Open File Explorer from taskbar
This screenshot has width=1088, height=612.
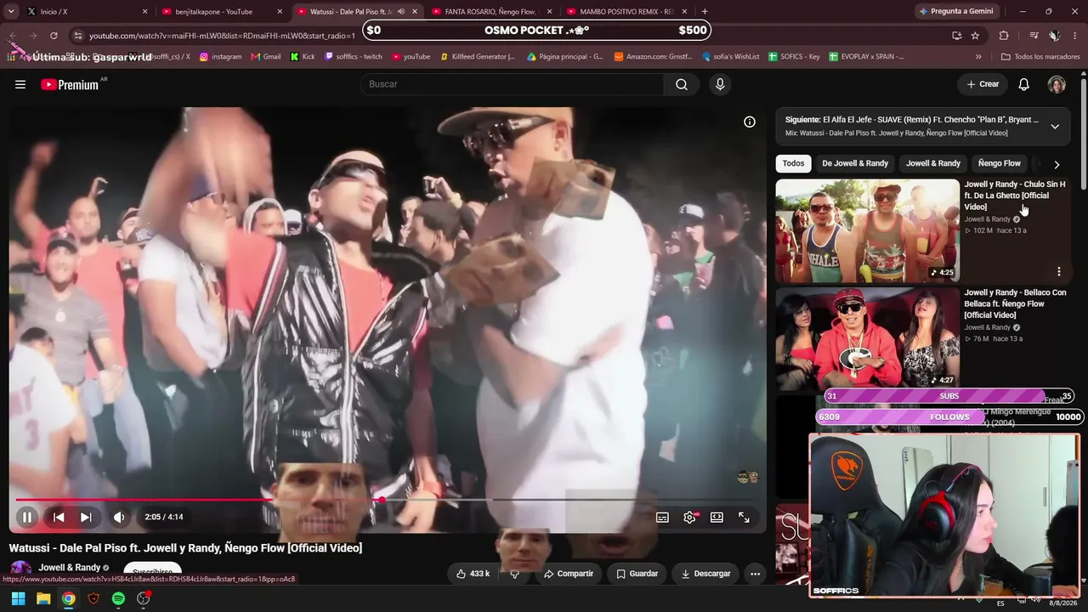point(43,598)
